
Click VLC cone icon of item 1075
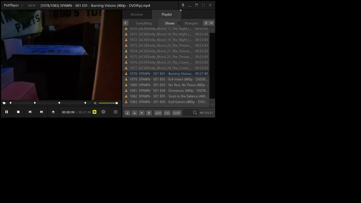126,57
